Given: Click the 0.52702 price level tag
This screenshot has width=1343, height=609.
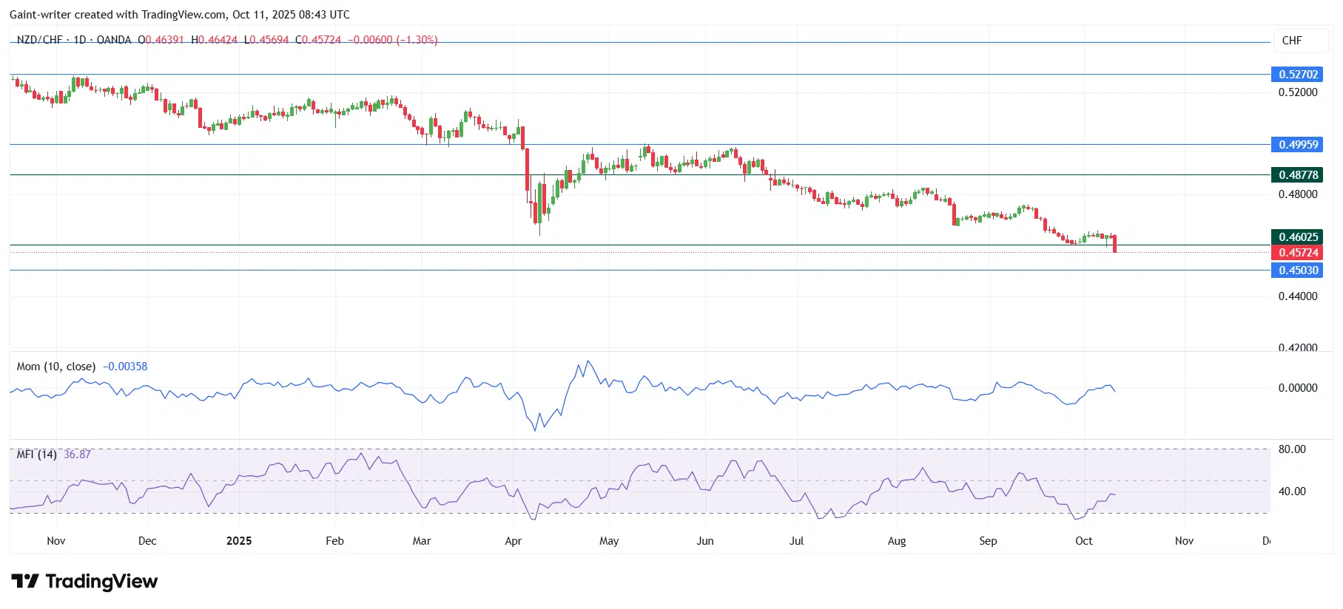Looking at the screenshot, I should pyautogui.click(x=1298, y=75).
